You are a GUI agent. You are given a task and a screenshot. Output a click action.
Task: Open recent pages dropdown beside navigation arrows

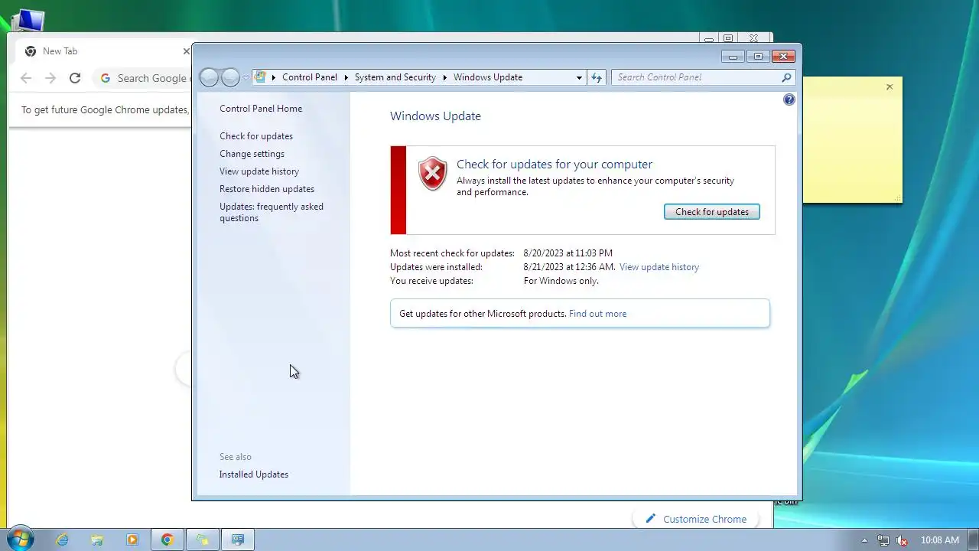246,77
